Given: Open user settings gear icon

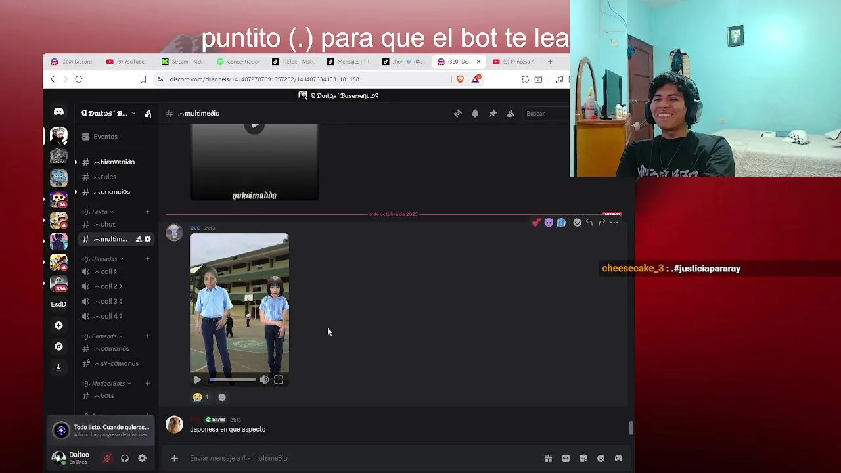Looking at the screenshot, I should coord(142,458).
